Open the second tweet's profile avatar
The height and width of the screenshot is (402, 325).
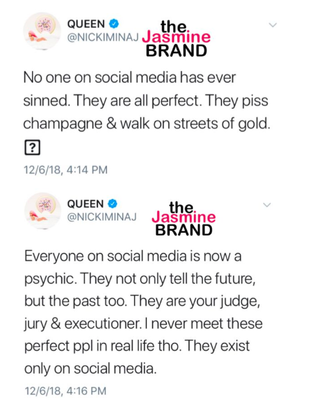[43, 210]
